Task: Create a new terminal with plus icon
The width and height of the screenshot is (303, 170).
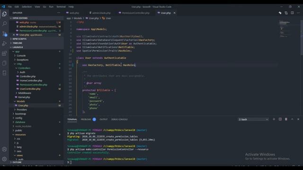Action: point(274,119)
